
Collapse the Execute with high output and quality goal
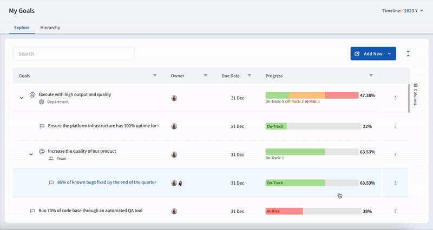pyautogui.click(x=22, y=98)
